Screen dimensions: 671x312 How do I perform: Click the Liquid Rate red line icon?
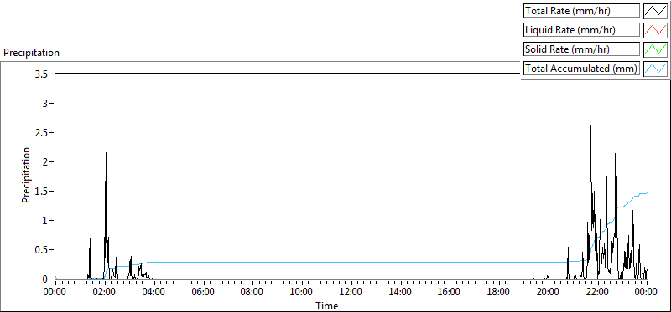click(655, 30)
